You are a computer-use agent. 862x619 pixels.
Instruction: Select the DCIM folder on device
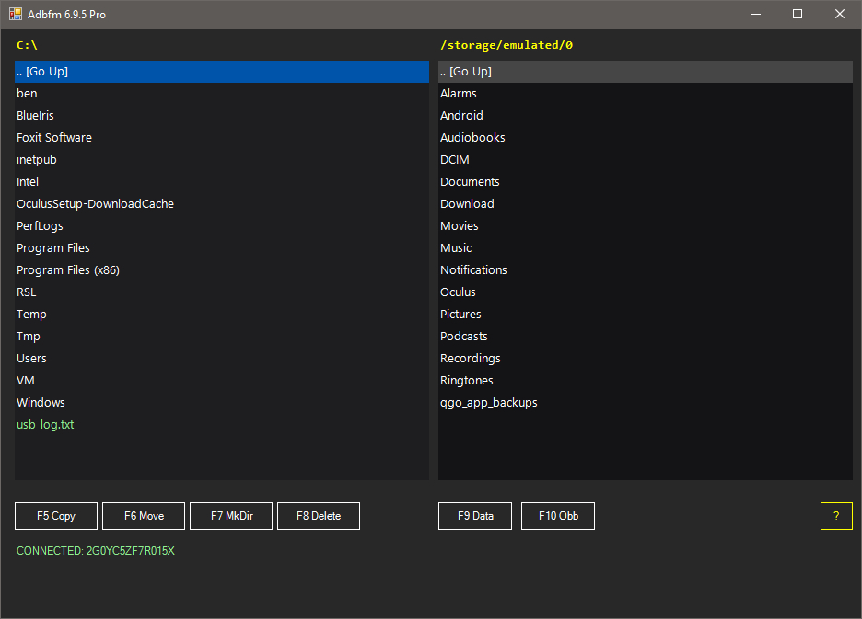(x=646, y=160)
